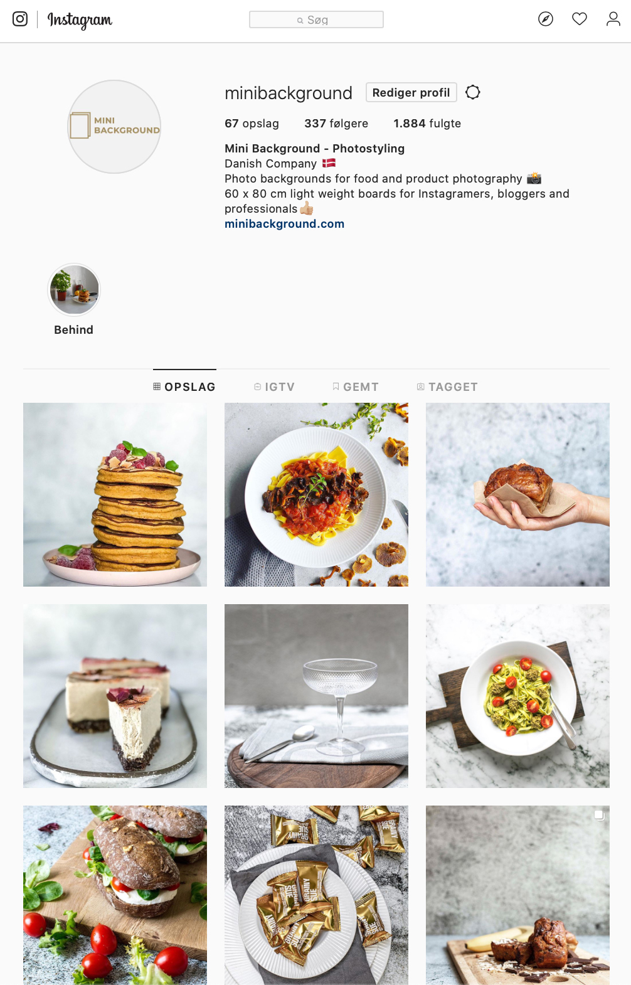Switch to the IGTV tab
Image resolution: width=631 pixels, height=985 pixels.
tap(274, 387)
